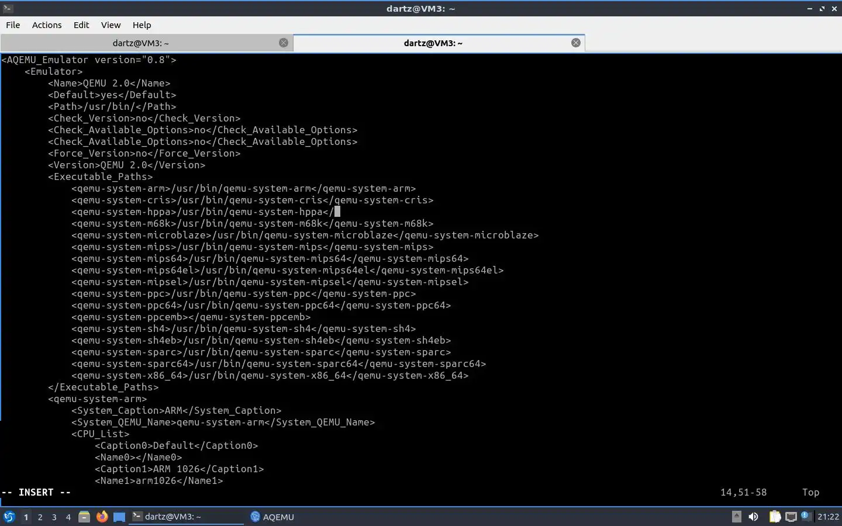The width and height of the screenshot is (842, 526).
Task: Click the Force_Version no line
Action: coord(144,153)
